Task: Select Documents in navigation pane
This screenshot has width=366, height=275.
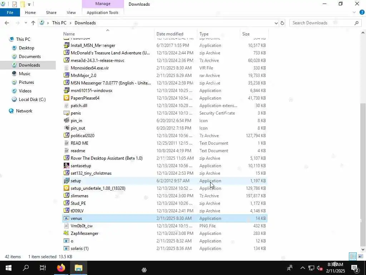Action: tap(30, 56)
